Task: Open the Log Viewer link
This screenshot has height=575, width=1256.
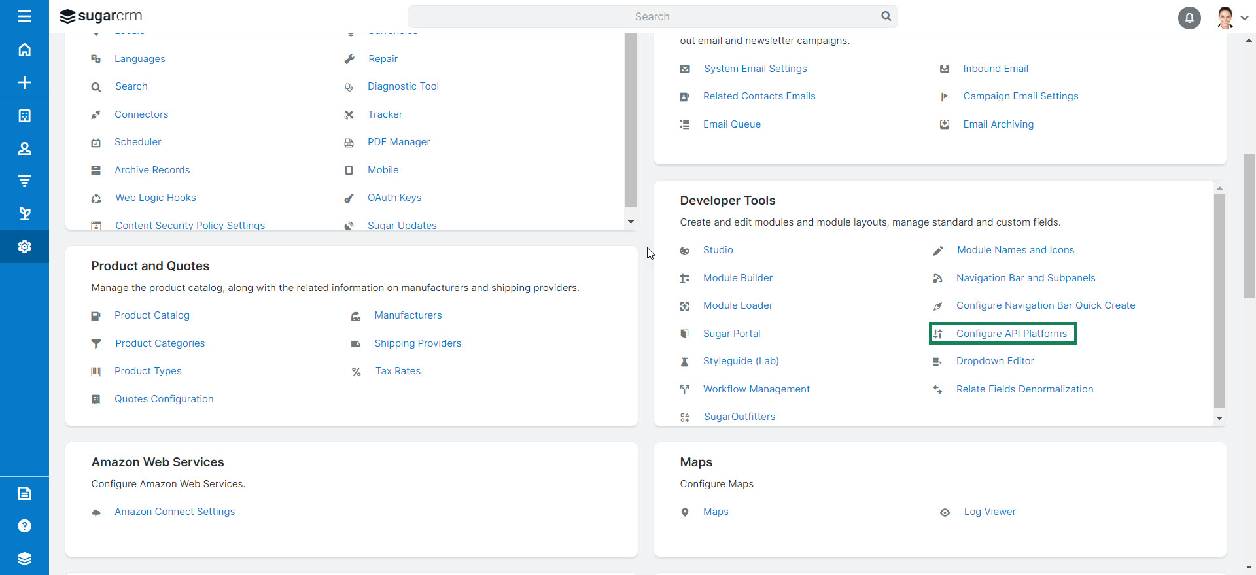Action: 989,512
